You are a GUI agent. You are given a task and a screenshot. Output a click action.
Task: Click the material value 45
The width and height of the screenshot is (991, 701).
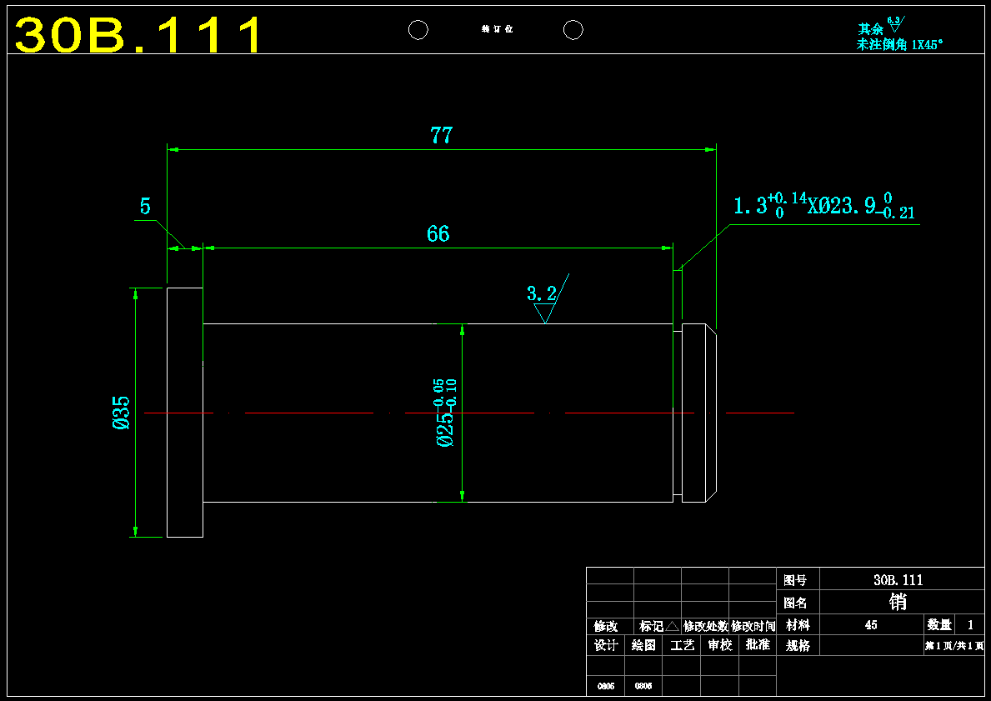pyautogui.click(x=871, y=625)
